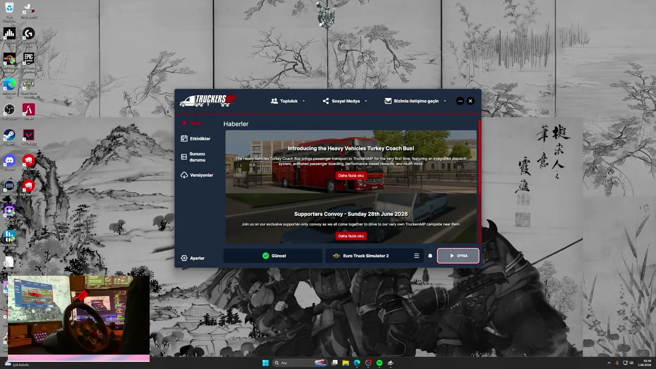Select the Microsoft Edge desktop icon
Viewport: 656px width, 369px height.
pos(9,87)
